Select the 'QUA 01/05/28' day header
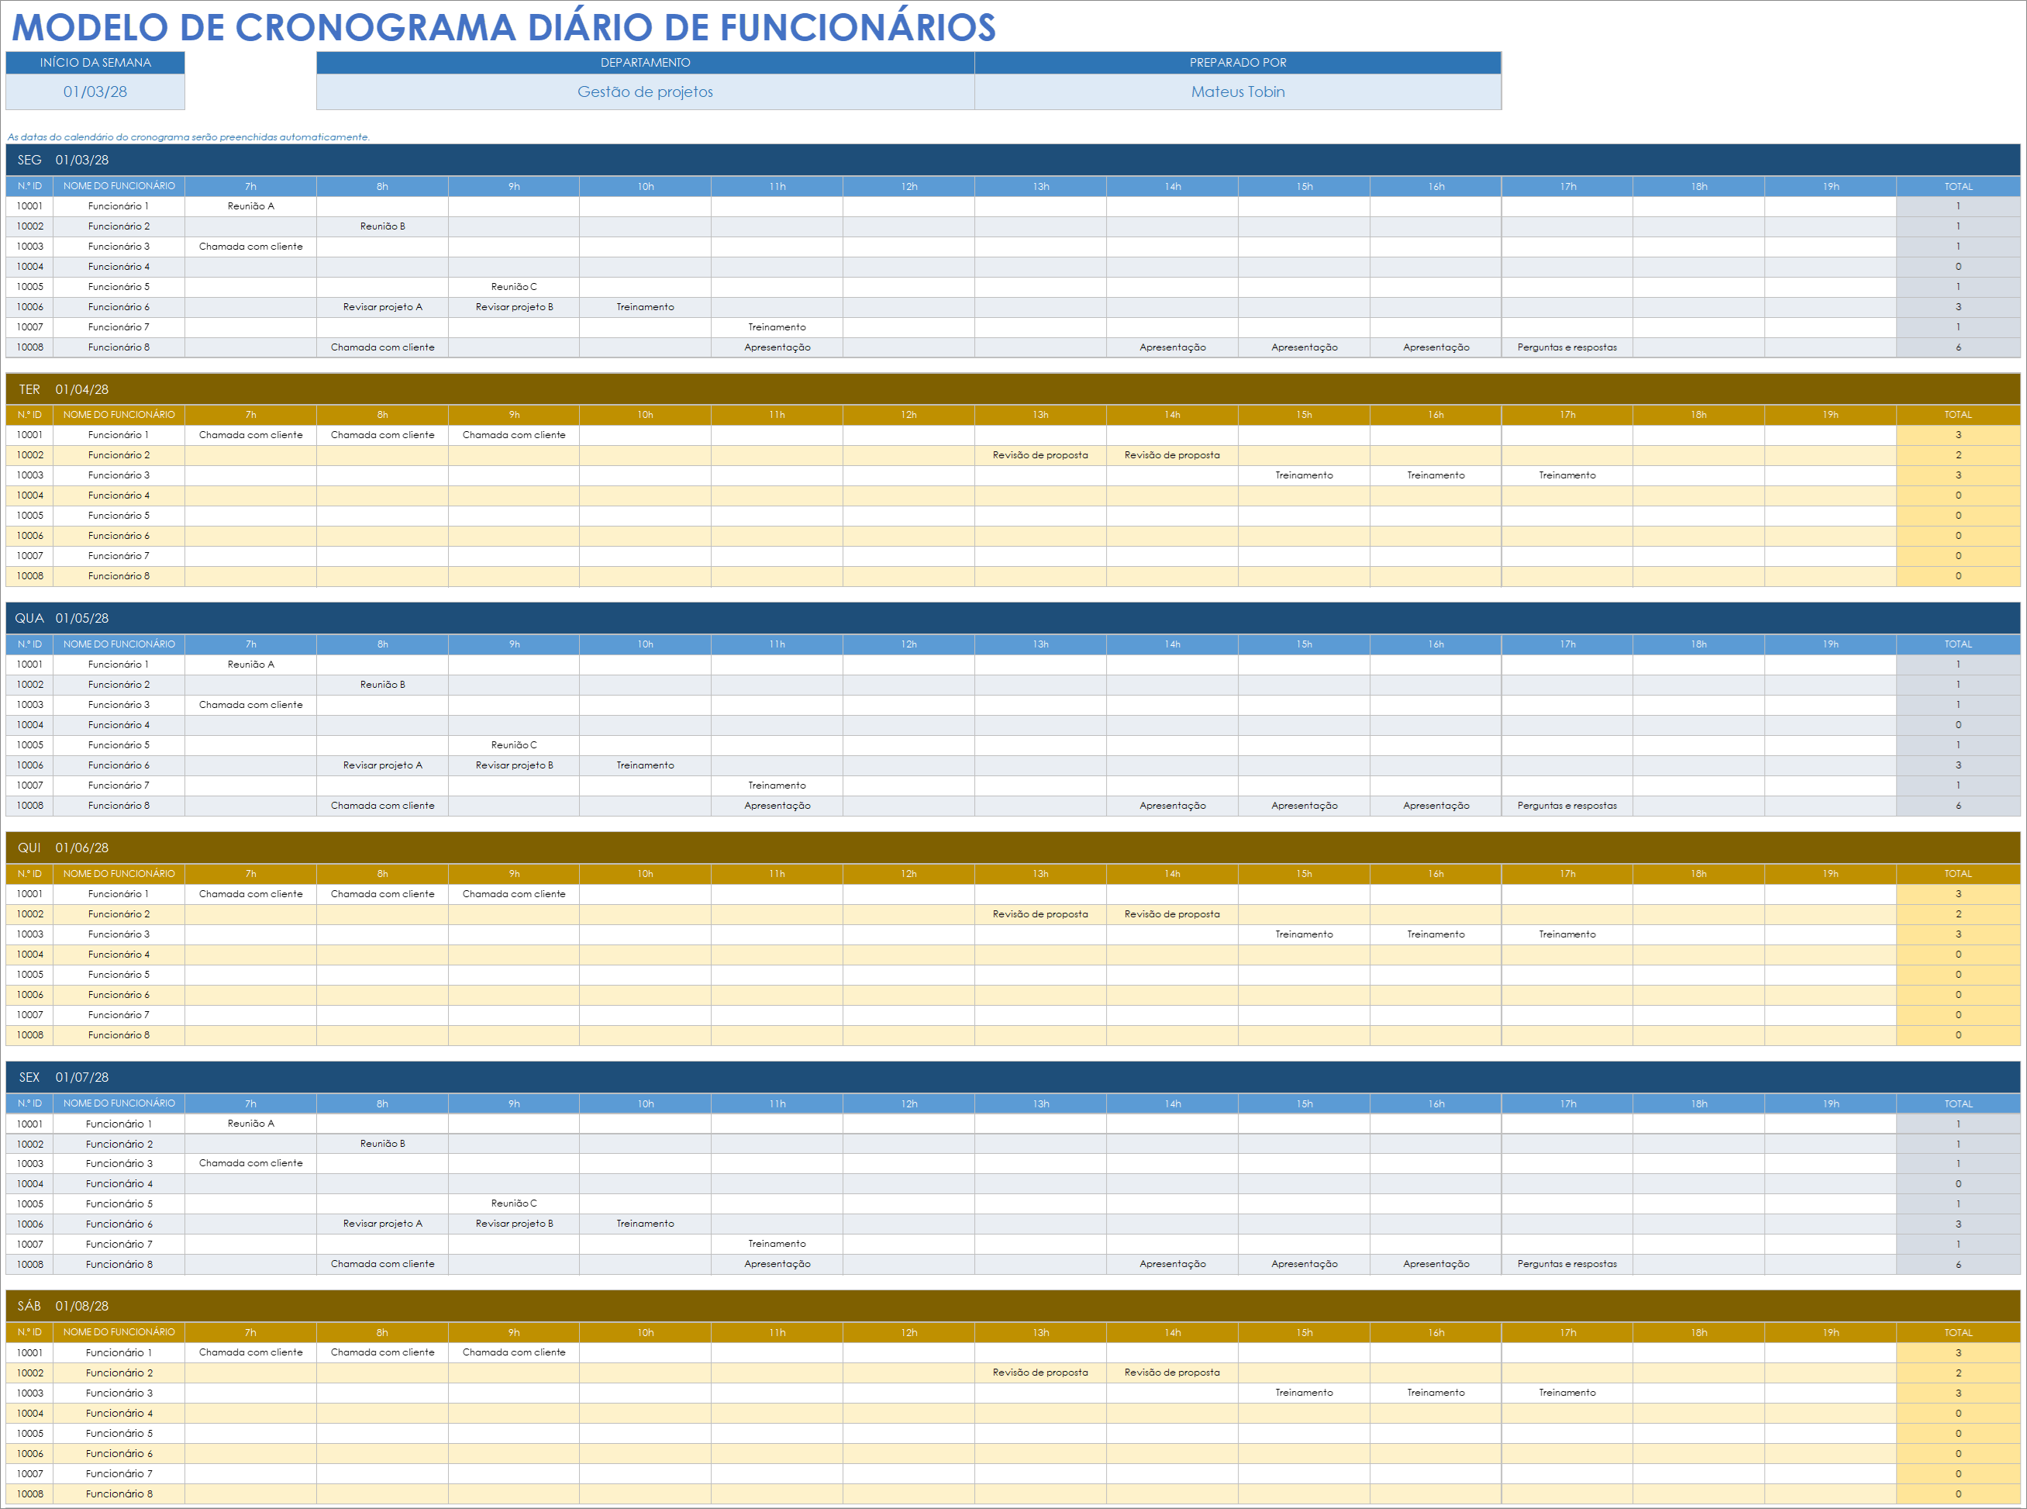The image size is (2027, 1509). (x=1012, y=618)
